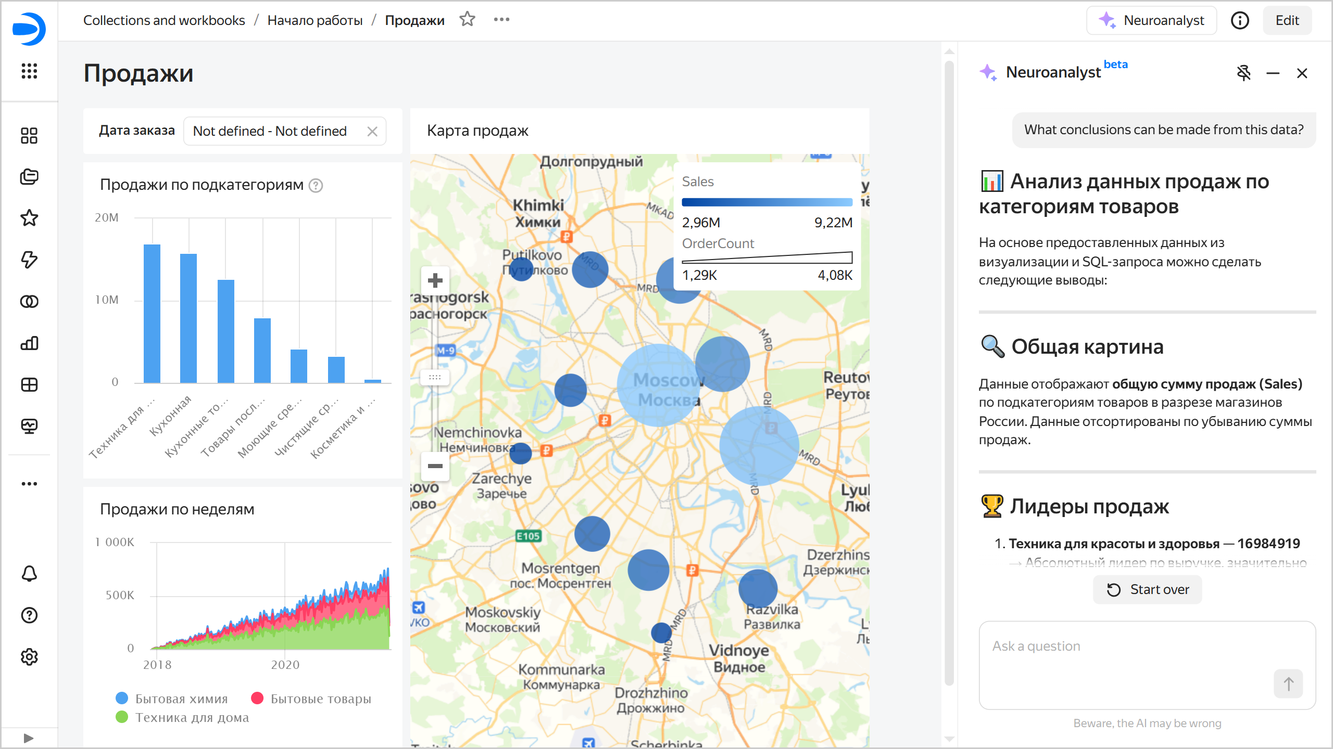Click the Start over button
The image size is (1333, 749).
tap(1147, 589)
